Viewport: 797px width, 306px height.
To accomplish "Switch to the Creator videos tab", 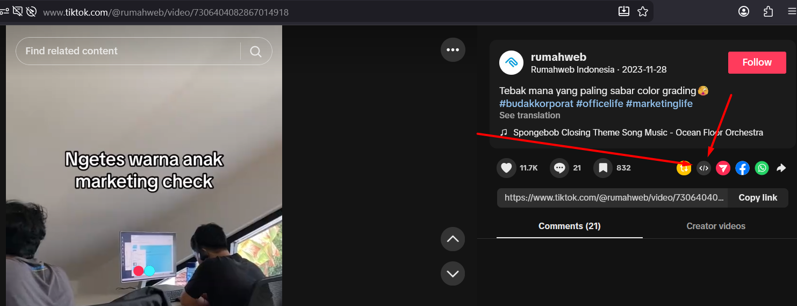I will click(x=716, y=226).
